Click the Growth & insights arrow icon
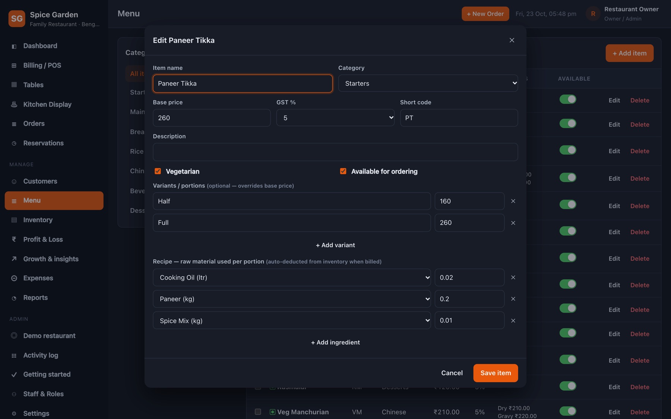Image resolution: width=671 pixels, height=419 pixels. (x=14, y=259)
